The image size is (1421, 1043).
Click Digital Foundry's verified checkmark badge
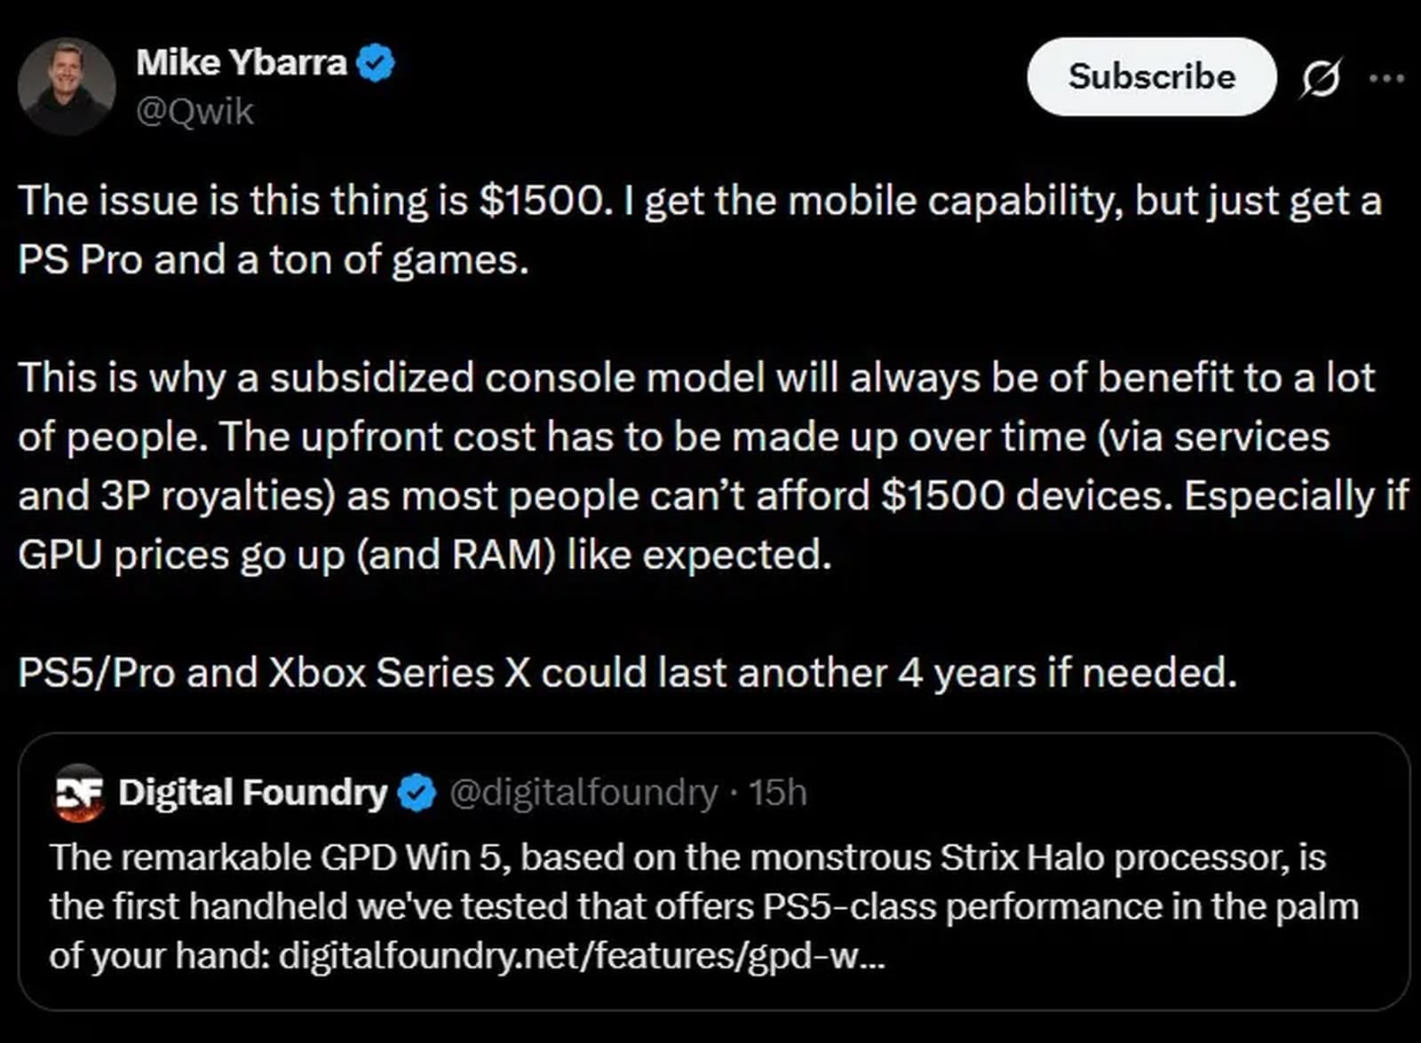click(x=417, y=793)
